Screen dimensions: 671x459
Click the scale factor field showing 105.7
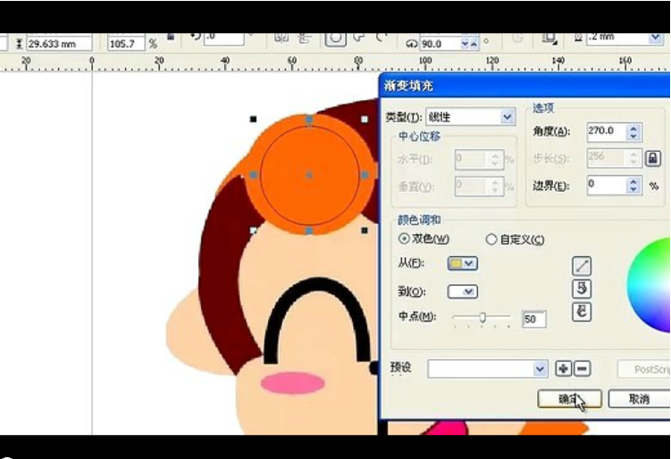coord(126,44)
